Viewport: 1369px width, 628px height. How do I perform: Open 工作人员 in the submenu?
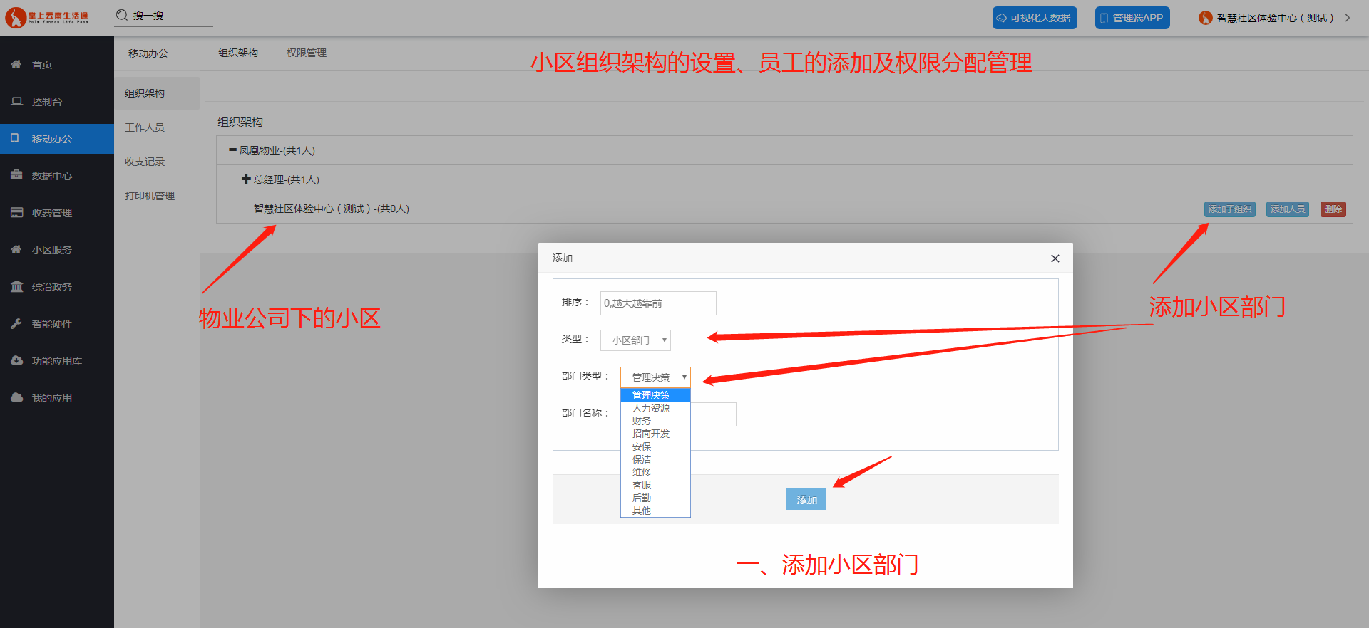click(x=145, y=127)
